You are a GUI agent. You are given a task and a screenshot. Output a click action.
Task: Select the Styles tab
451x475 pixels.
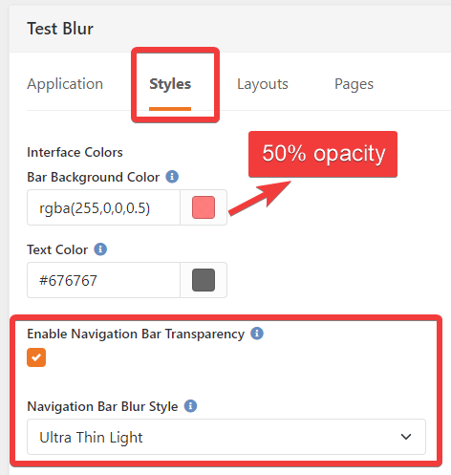(x=170, y=84)
